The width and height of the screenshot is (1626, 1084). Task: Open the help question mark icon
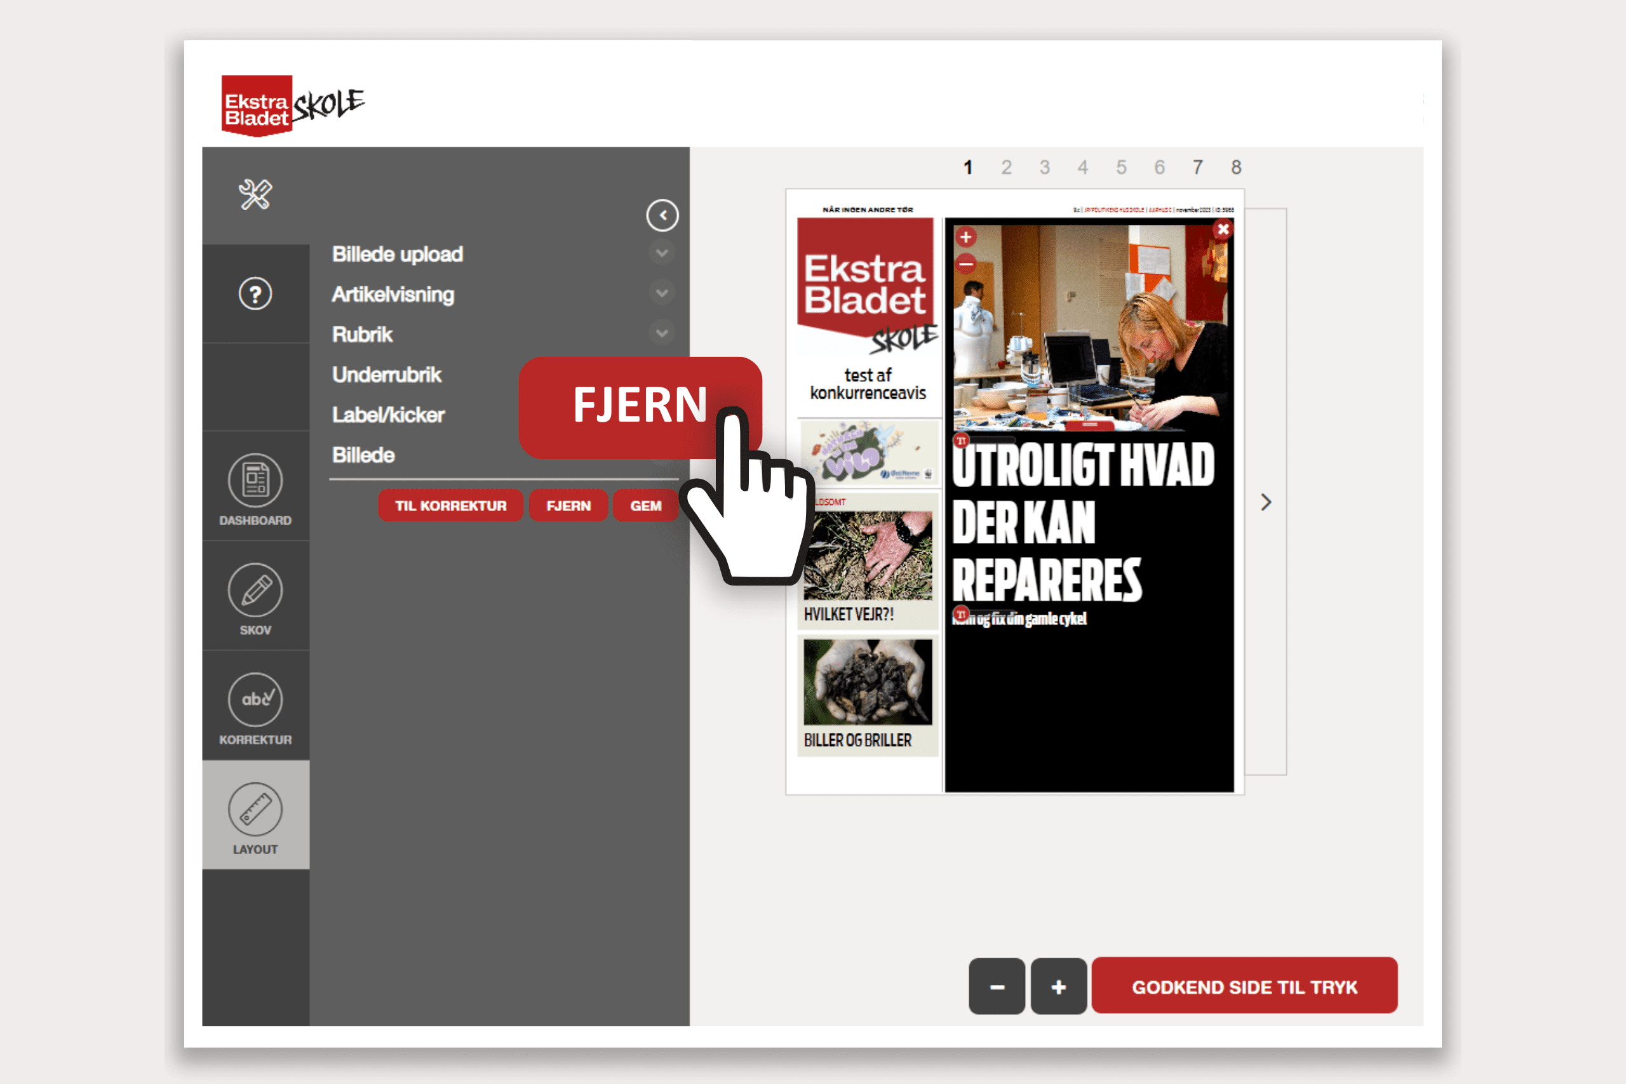[255, 294]
